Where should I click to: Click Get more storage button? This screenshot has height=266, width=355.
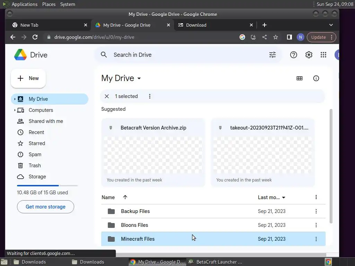45,207
